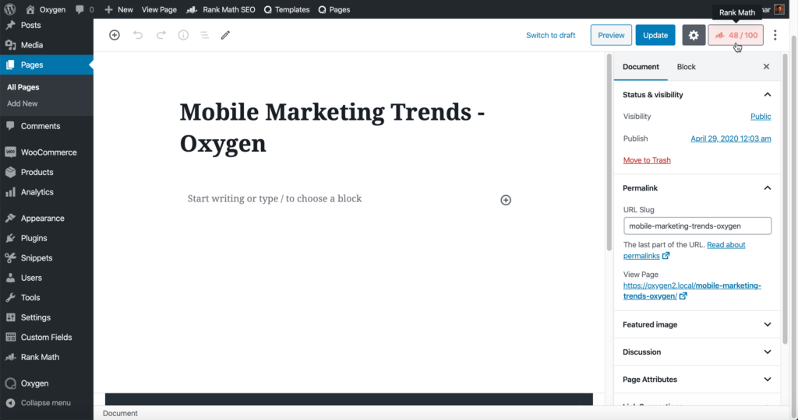Expand the Page Attributes panel
The image size is (798, 420).
tap(697, 380)
